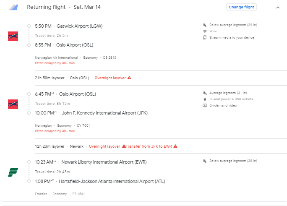The image size is (287, 206).
Task: Click the On-demand video icon
Action: point(205,105)
